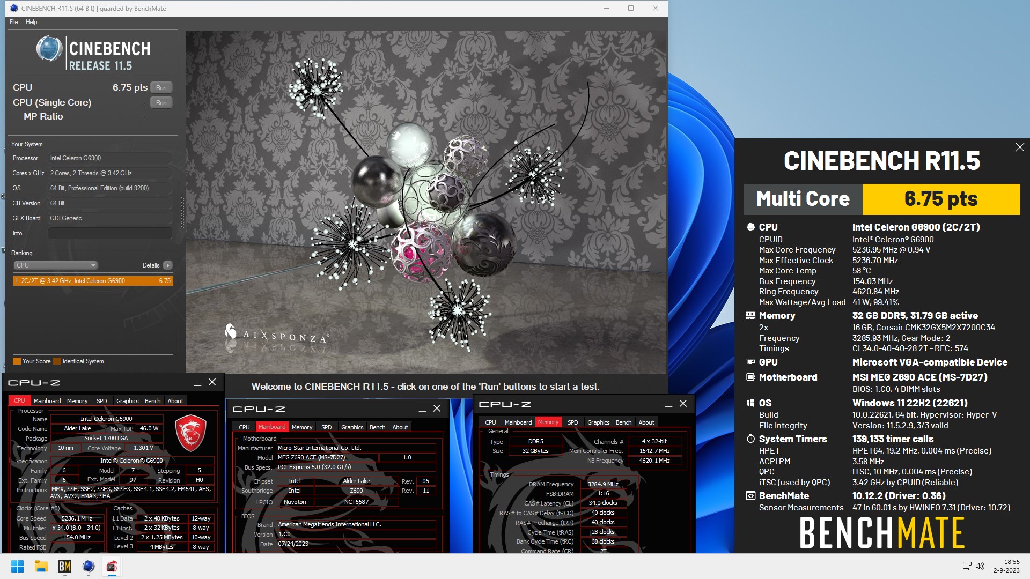Run the CPU multi-core benchmark
This screenshot has height=579, width=1030.
(161, 87)
